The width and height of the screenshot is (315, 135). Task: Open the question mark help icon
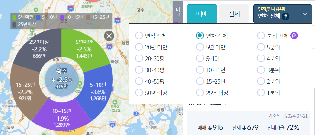pyautogui.click(x=286, y=16)
